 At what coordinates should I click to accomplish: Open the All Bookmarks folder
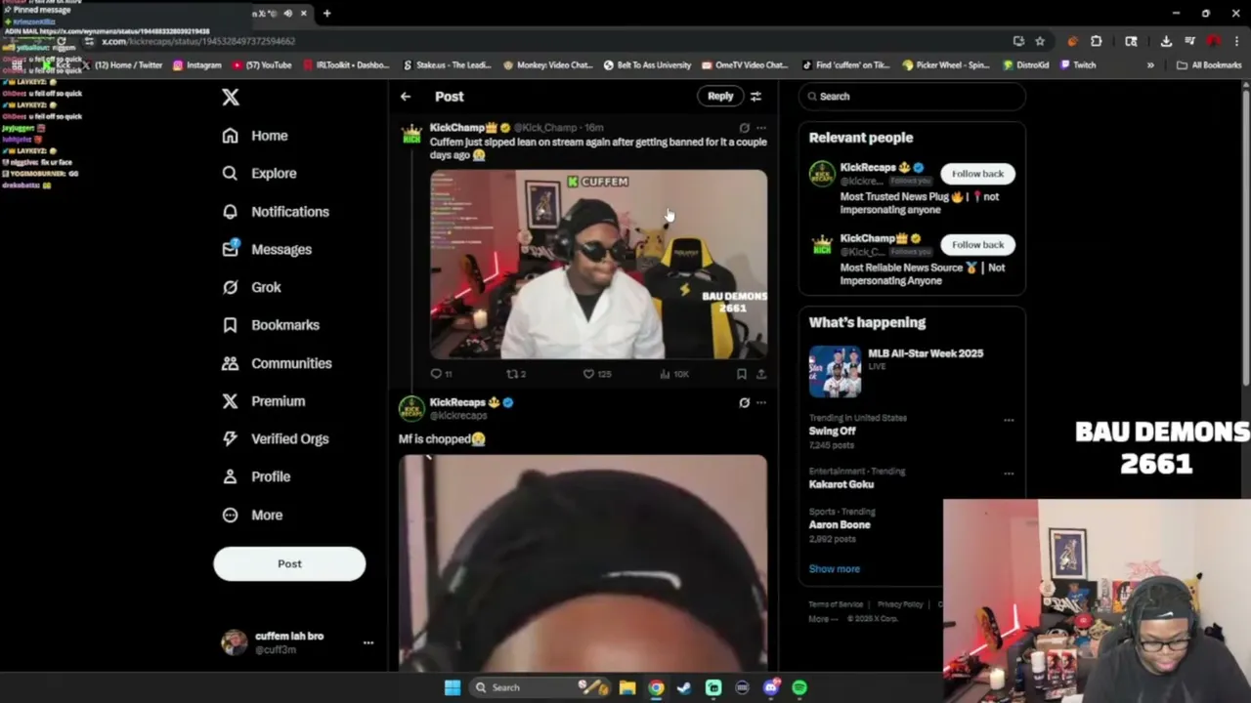pyautogui.click(x=1209, y=65)
